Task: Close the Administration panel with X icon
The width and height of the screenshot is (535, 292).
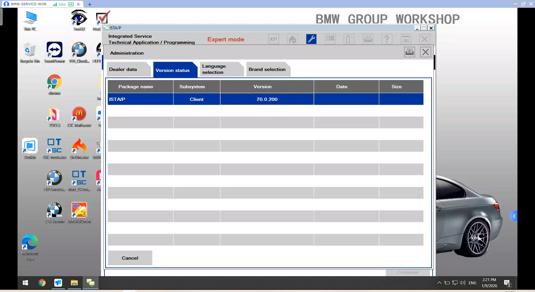Action: click(x=425, y=52)
